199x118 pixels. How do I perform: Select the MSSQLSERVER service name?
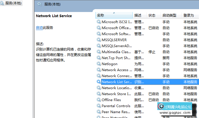coord(114,40)
